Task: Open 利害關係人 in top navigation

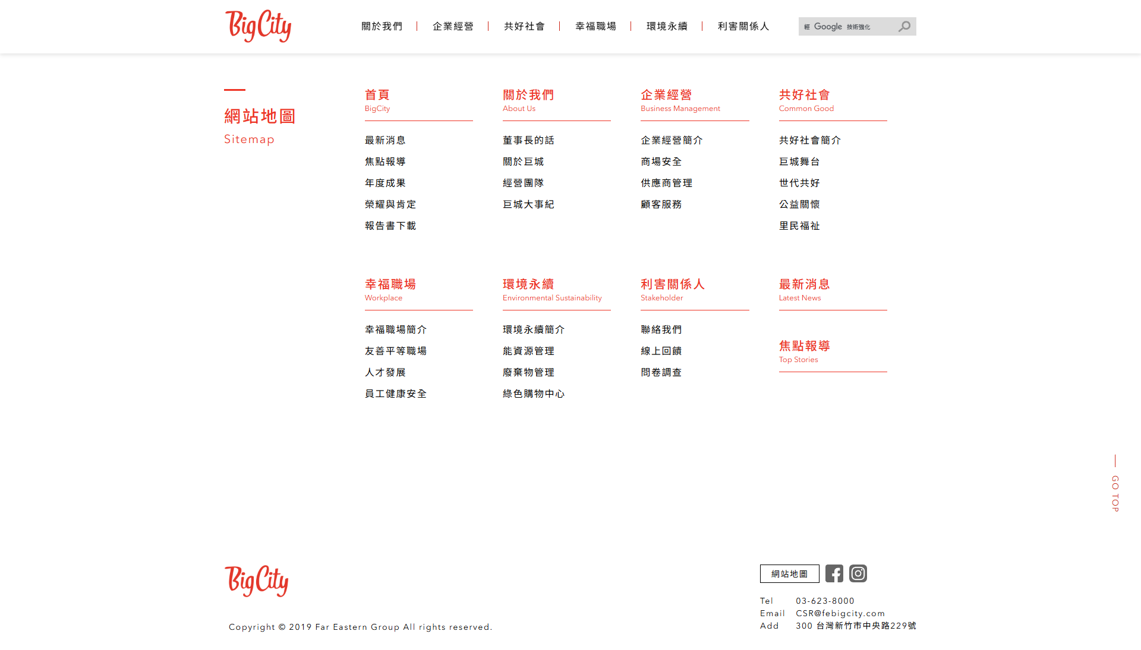Action: [x=743, y=26]
